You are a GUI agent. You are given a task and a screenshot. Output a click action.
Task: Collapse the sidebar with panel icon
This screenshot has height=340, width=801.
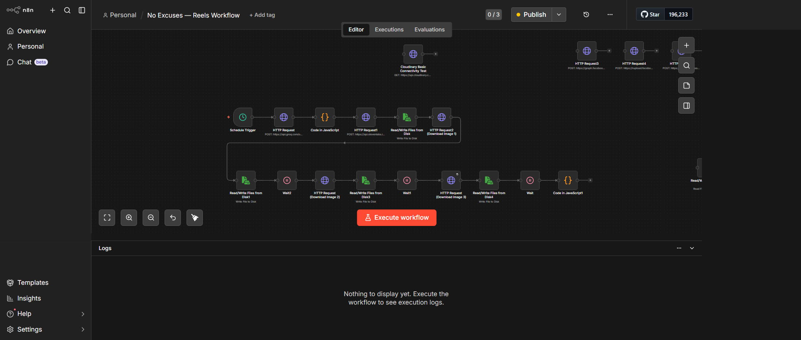click(82, 10)
